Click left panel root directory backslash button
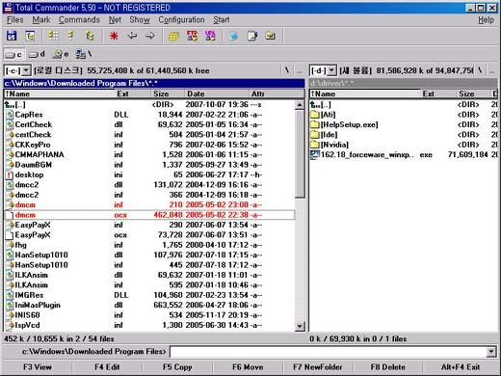501x376 pixels. [x=287, y=70]
